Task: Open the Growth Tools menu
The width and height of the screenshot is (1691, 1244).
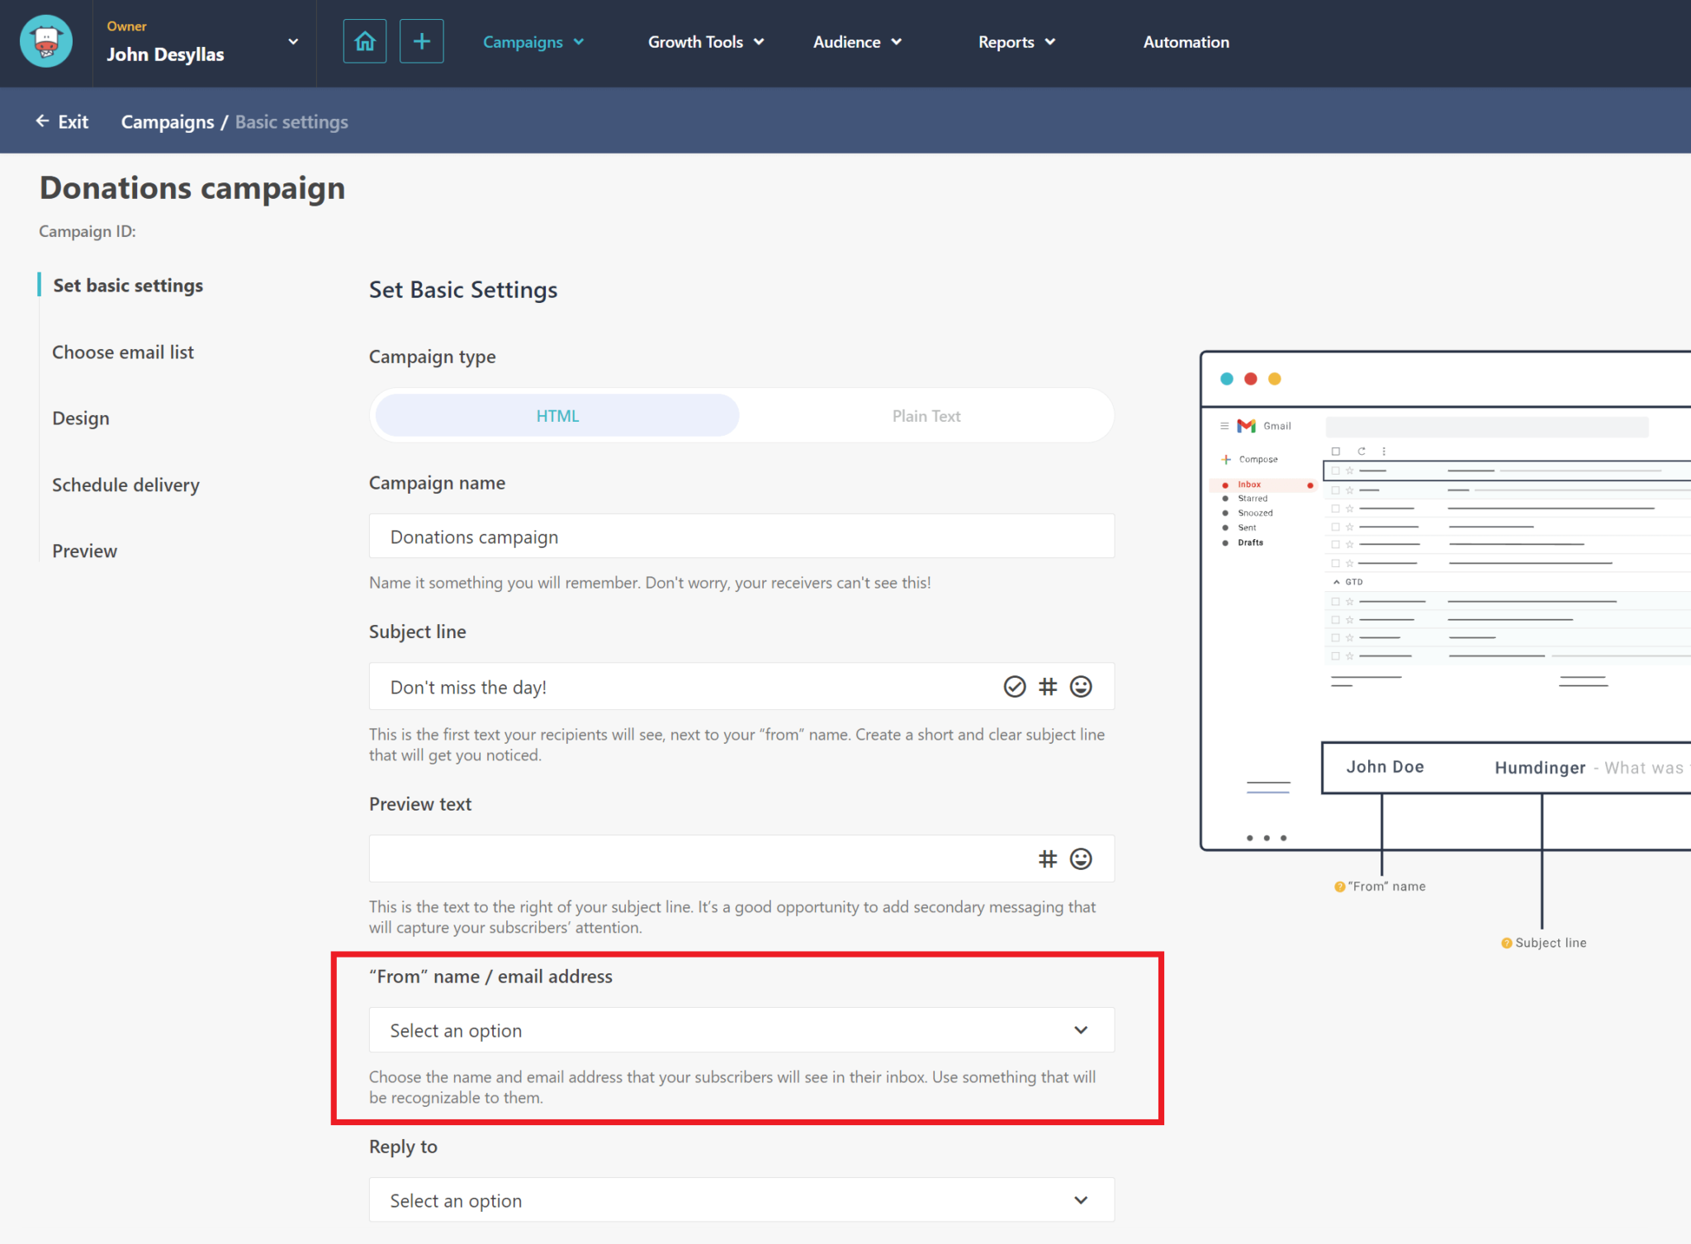Action: tap(704, 41)
